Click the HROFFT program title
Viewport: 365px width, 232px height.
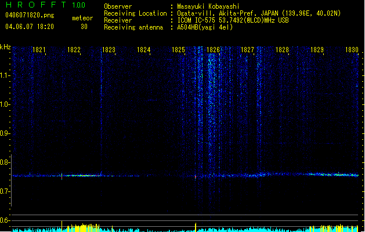tap(36, 5)
